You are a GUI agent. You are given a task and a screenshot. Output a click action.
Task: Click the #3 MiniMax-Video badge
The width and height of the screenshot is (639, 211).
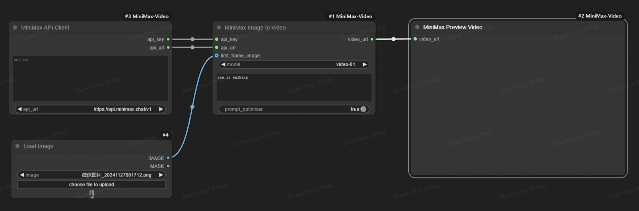point(147,16)
